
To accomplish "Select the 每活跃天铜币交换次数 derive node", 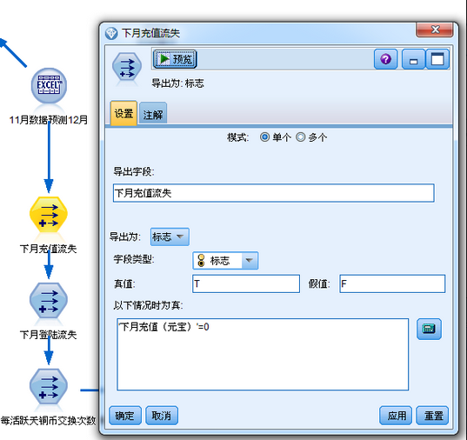I will (x=49, y=386).
